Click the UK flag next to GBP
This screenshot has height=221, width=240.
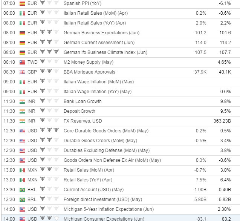coord(22,72)
